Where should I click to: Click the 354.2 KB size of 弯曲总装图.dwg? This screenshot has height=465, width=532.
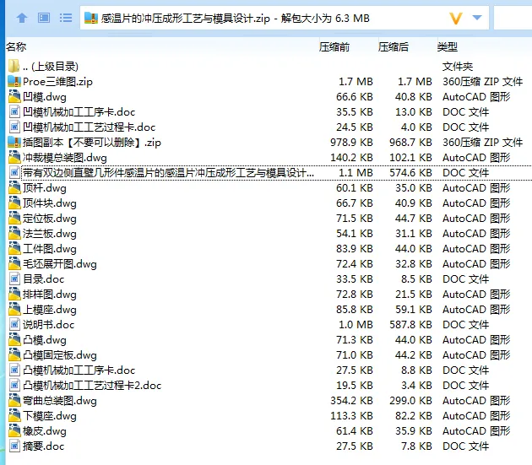[352, 401]
